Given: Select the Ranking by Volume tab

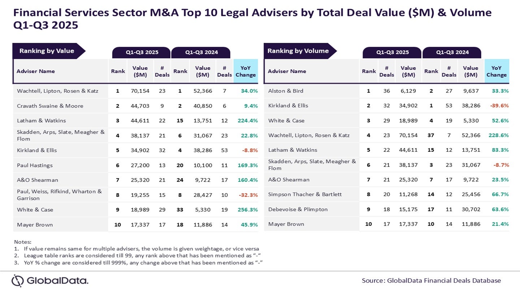Looking at the screenshot, I should pyautogui.click(x=298, y=51).
